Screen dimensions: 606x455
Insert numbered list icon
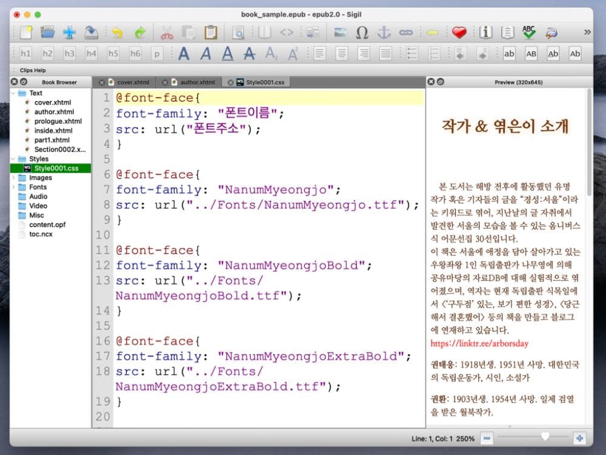point(434,53)
